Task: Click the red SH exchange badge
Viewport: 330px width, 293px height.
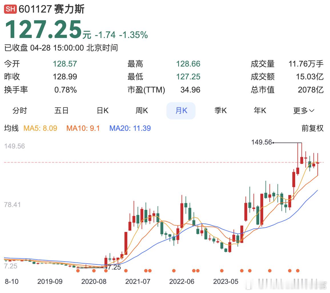Action: click(10, 9)
